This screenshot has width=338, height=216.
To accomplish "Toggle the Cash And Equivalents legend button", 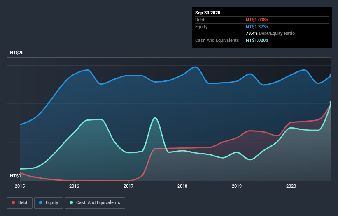I will [95, 203].
